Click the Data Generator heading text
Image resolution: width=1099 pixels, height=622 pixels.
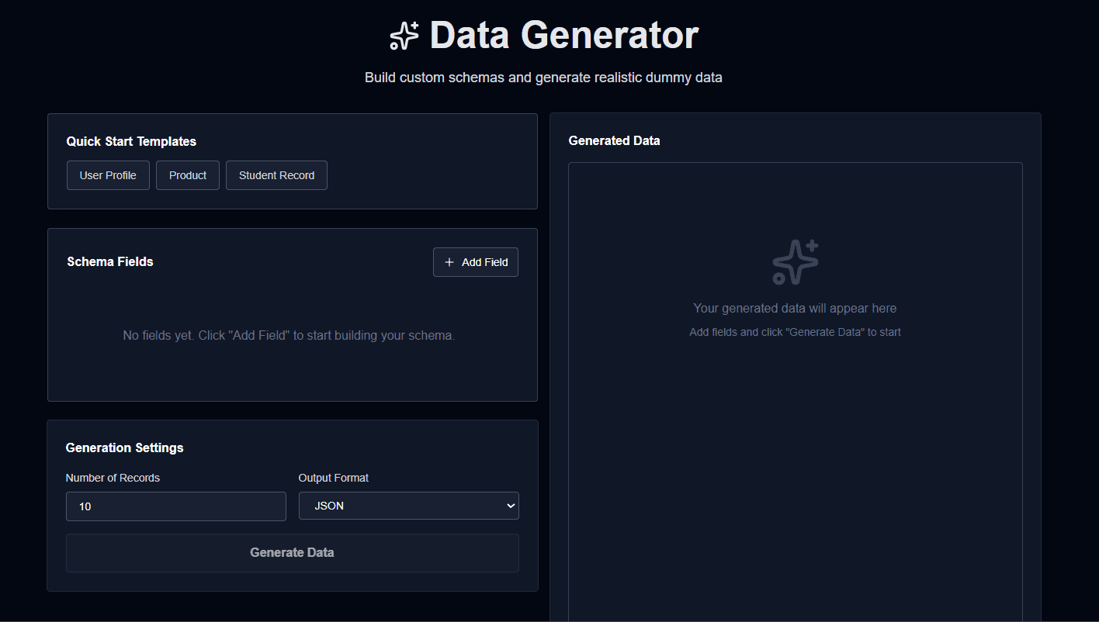[x=564, y=36]
